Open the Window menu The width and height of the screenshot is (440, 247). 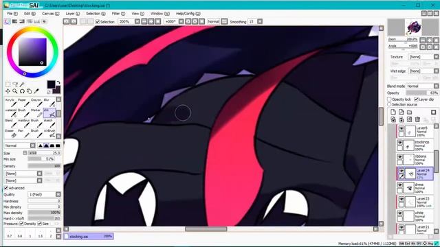click(160, 14)
